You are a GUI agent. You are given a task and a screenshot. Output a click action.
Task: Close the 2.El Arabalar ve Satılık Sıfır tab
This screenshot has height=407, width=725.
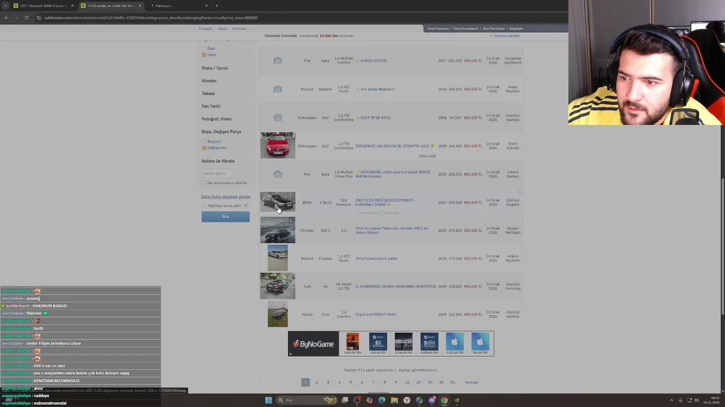pyautogui.click(x=139, y=6)
